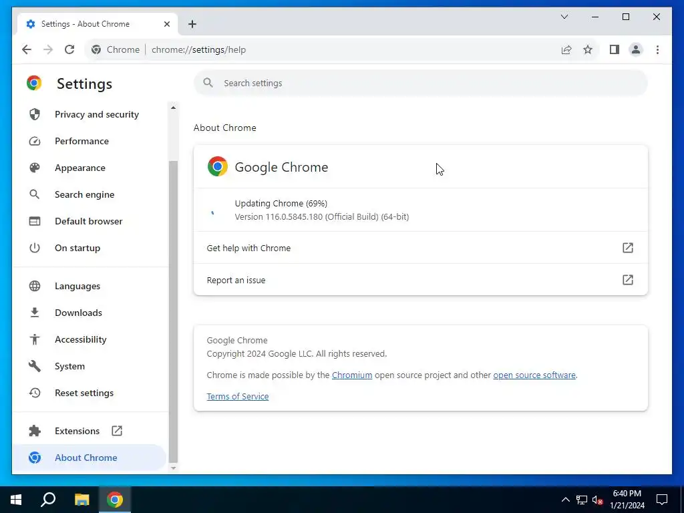Click the Chrome logo next to Settings heading
Screen dimensions: 684x513
(x=34, y=83)
